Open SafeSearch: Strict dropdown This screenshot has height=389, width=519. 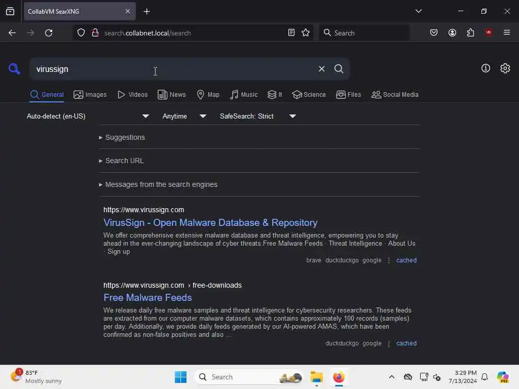pyautogui.click(x=258, y=116)
